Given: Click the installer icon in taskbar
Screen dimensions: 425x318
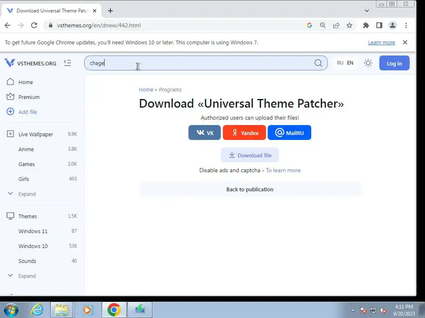Looking at the screenshot, I should (140, 310).
